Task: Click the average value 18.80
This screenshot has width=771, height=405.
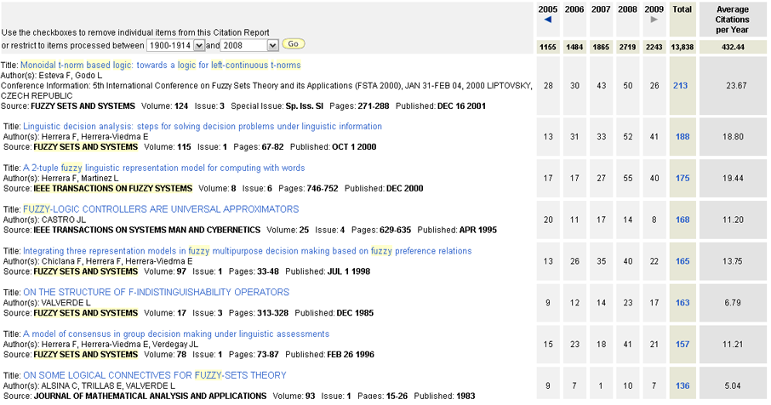Action: click(x=733, y=137)
